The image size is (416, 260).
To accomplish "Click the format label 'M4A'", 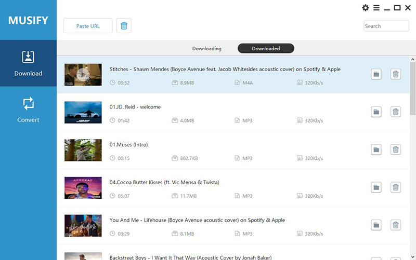I will click(248, 83).
